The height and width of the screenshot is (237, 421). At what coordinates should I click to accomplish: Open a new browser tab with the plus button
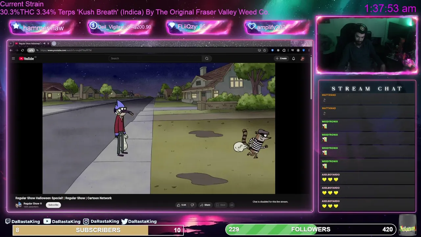tap(54, 43)
